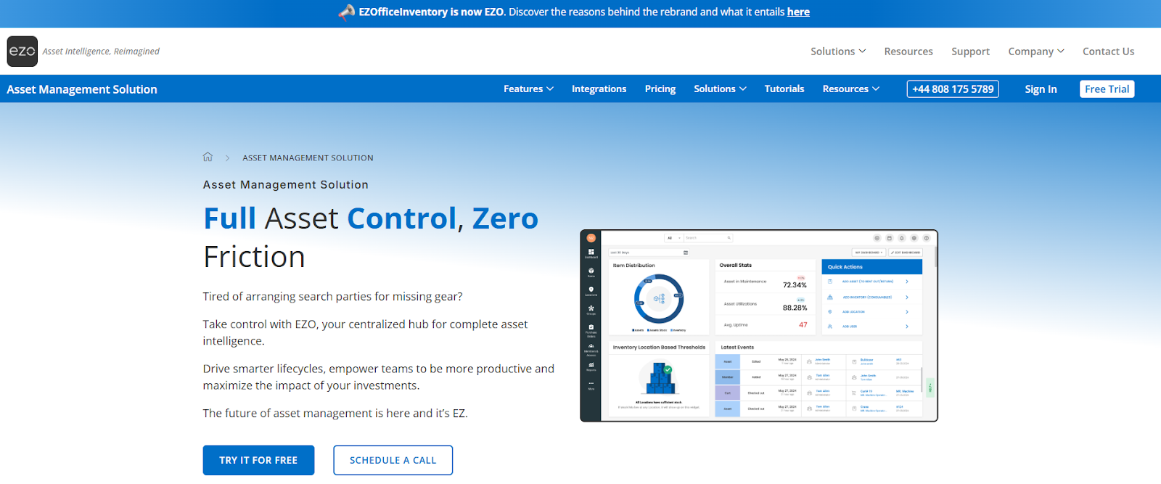Click the Dashboard icon in preview sidebar
This screenshot has height=484, width=1161.
[x=591, y=253]
